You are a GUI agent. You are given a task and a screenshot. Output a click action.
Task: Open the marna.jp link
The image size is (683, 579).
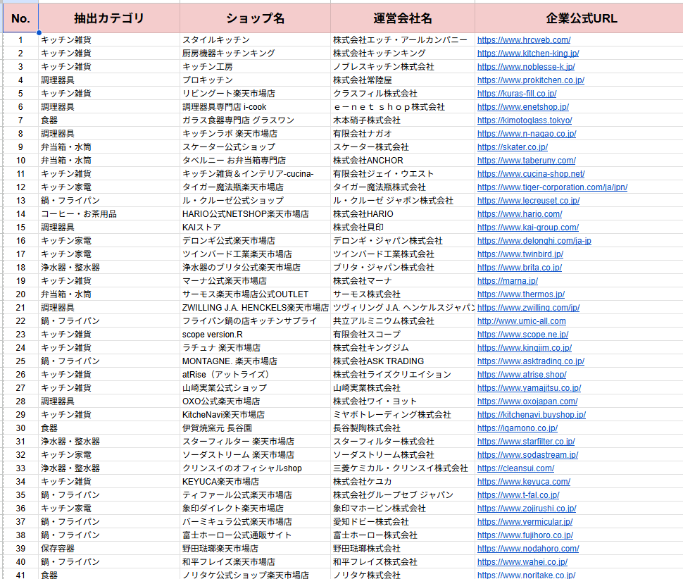(508, 281)
